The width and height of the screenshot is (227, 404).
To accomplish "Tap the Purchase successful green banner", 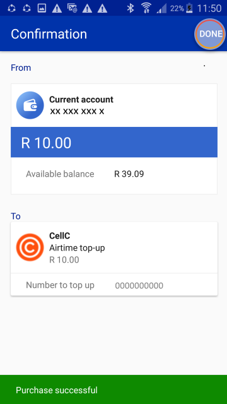I will point(113,389).
